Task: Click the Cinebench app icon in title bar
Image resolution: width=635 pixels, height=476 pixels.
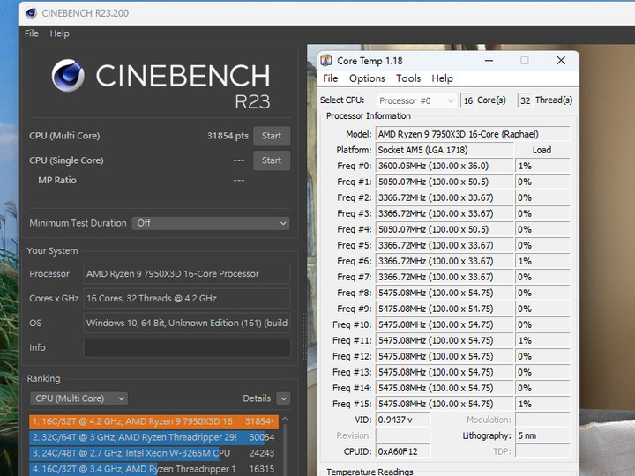Action: pos(31,13)
